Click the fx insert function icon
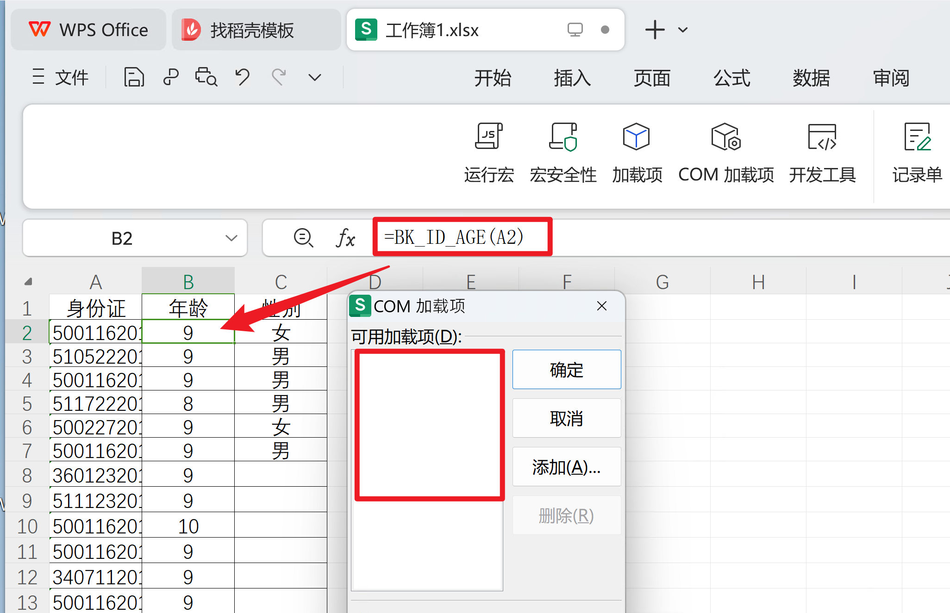This screenshot has height=613, width=950. coord(345,238)
